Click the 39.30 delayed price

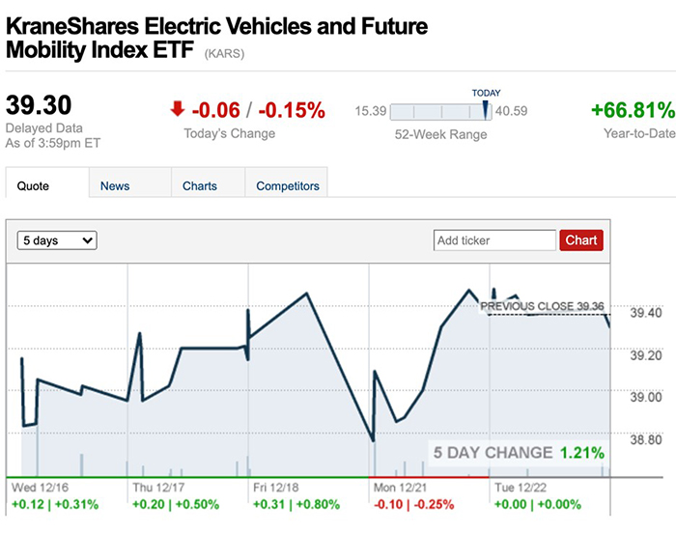coord(39,105)
